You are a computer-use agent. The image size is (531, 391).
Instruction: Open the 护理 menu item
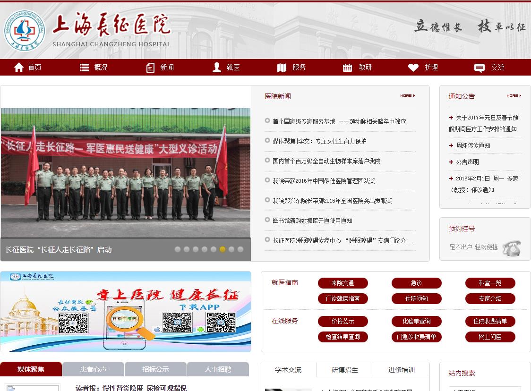pos(431,68)
